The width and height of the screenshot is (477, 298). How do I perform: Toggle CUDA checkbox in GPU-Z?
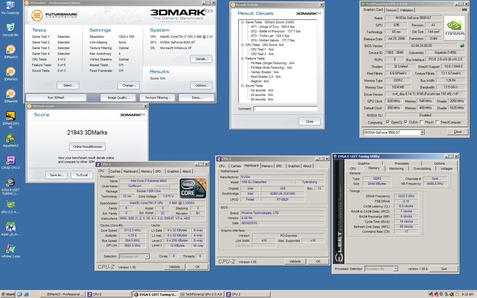(405, 122)
